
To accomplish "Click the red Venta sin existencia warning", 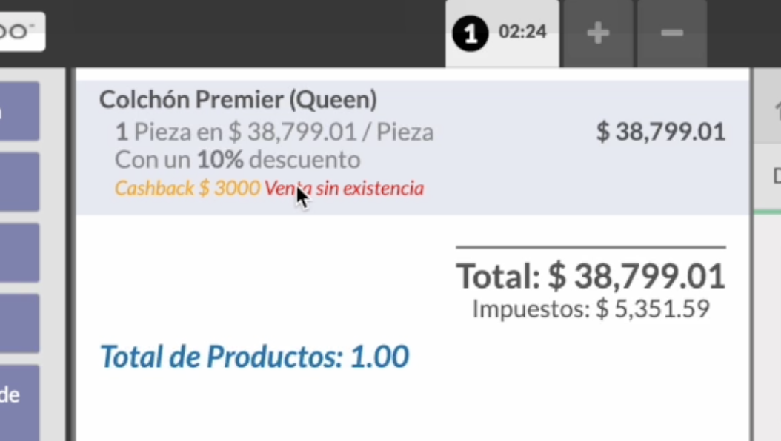I will pyautogui.click(x=344, y=189).
